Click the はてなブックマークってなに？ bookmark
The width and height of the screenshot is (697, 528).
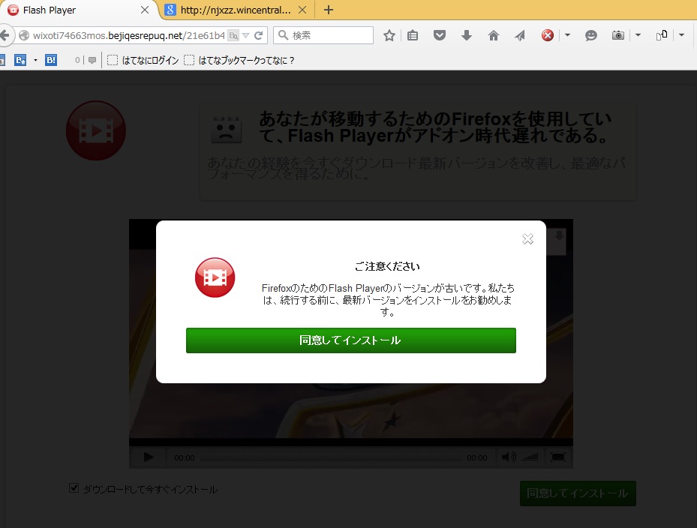(x=239, y=61)
